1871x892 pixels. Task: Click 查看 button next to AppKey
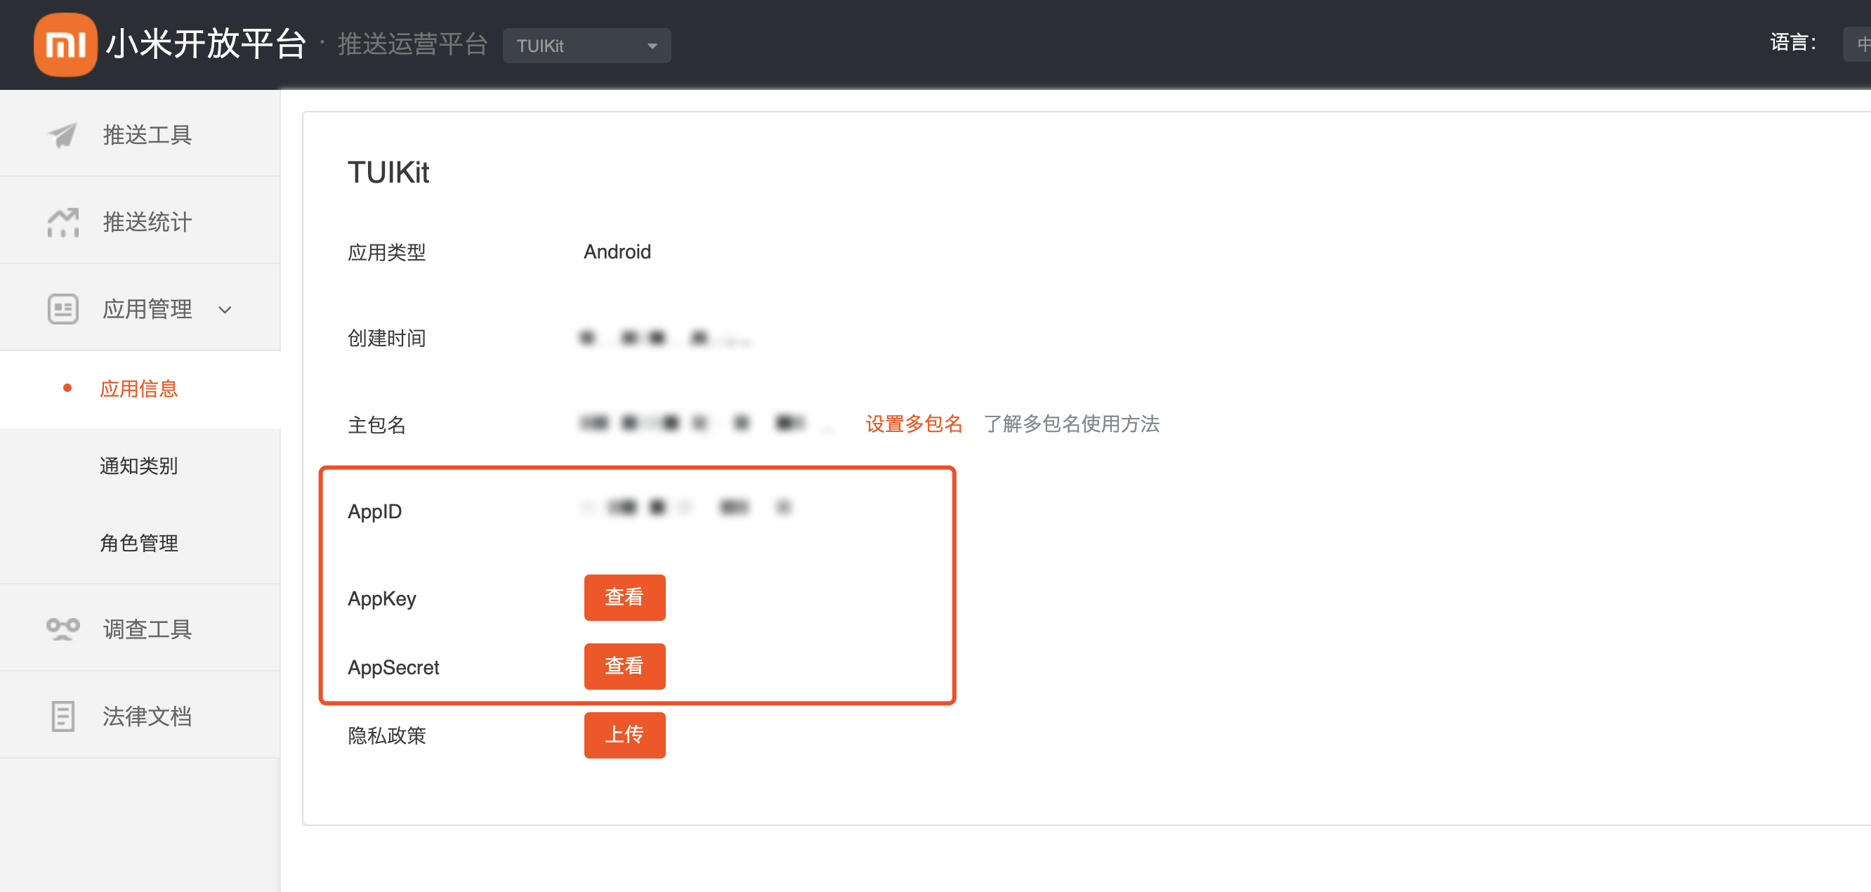[x=624, y=597]
